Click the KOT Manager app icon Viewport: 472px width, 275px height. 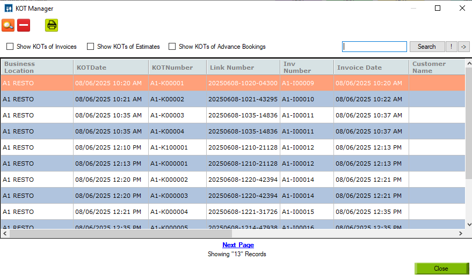point(9,9)
